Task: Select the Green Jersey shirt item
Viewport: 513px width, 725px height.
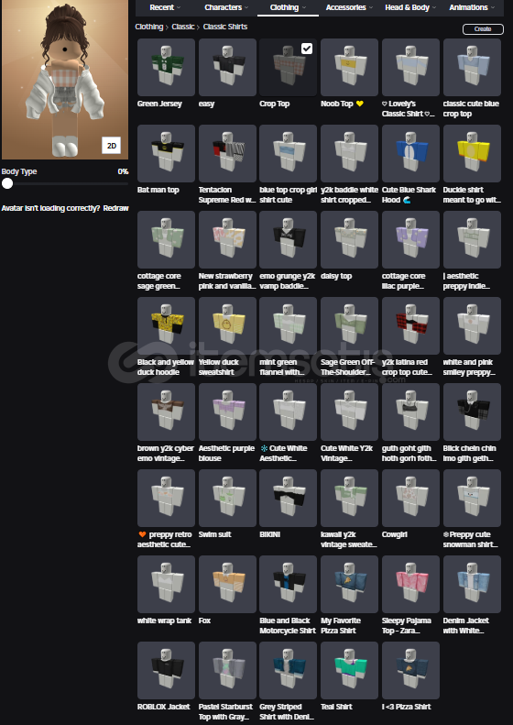Action: (x=166, y=68)
